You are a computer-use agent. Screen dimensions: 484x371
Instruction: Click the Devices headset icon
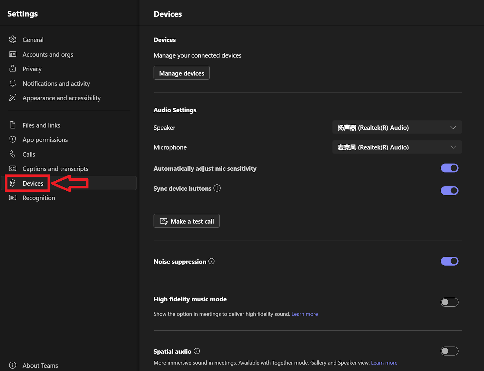13,183
